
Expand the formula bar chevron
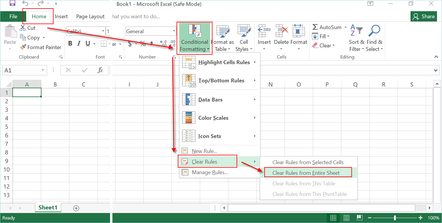click(x=436, y=70)
